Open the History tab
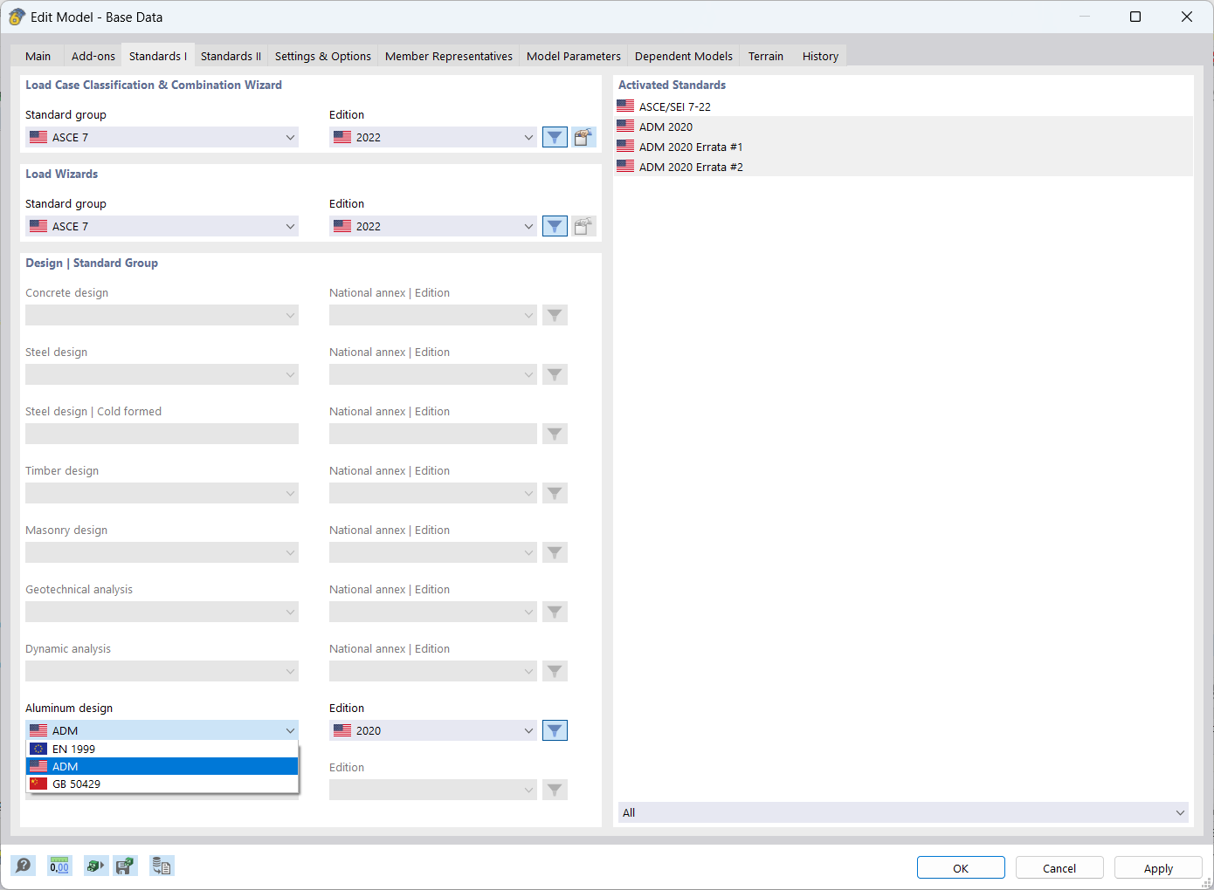 coord(819,56)
